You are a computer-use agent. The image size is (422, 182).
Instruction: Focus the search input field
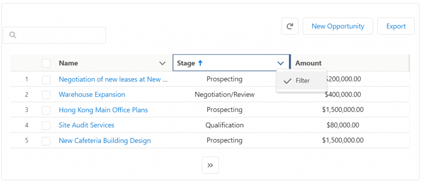(x=54, y=35)
